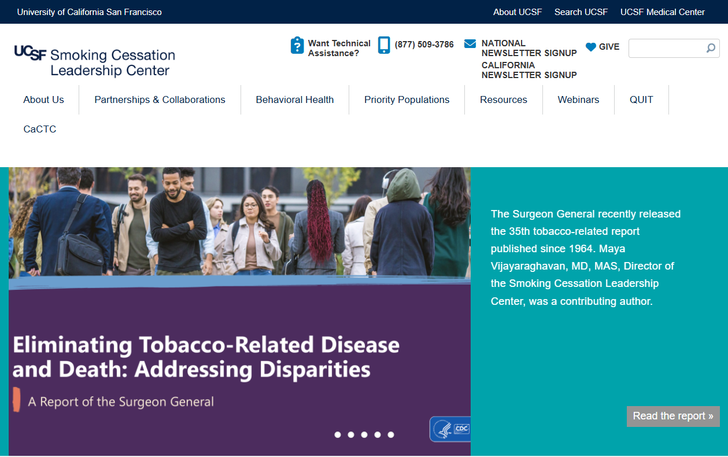This screenshot has width=728, height=457.
Task: Open UCSF Smoking Cessation Leadership Center logo
Action: coord(95,61)
